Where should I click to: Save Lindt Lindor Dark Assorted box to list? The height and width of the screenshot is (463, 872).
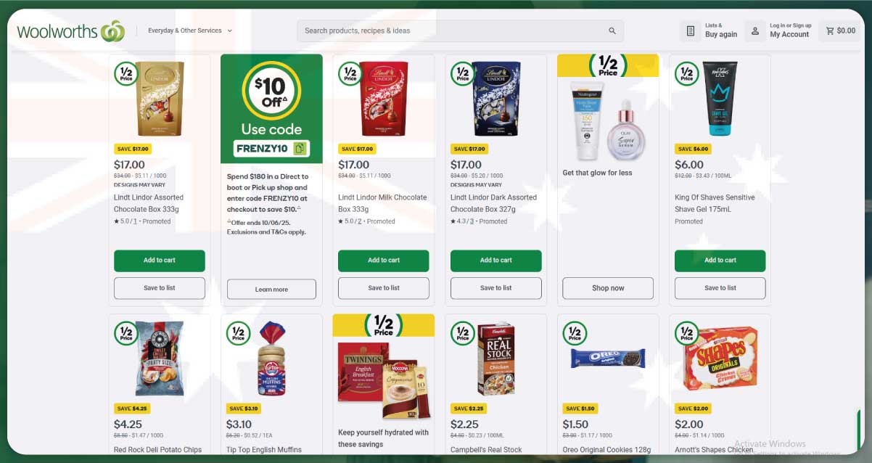[496, 288]
